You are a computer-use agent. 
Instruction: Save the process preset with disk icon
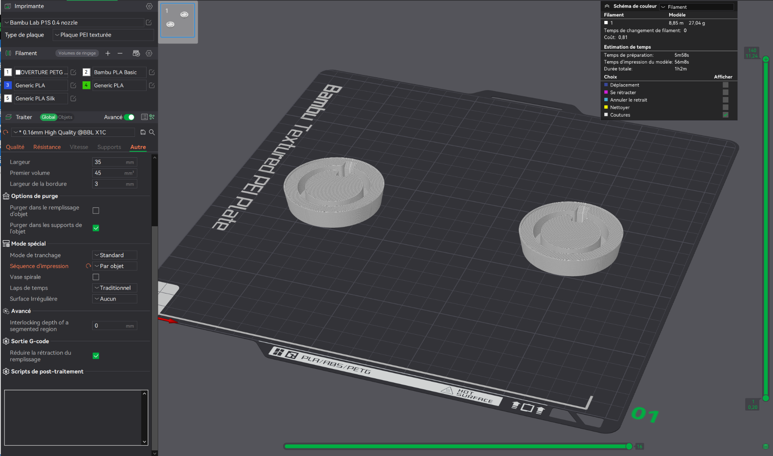point(143,132)
